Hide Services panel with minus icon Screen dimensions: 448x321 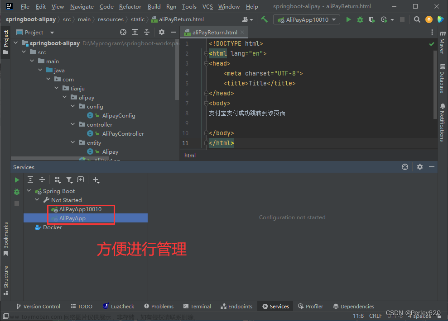tap(432, 167)
